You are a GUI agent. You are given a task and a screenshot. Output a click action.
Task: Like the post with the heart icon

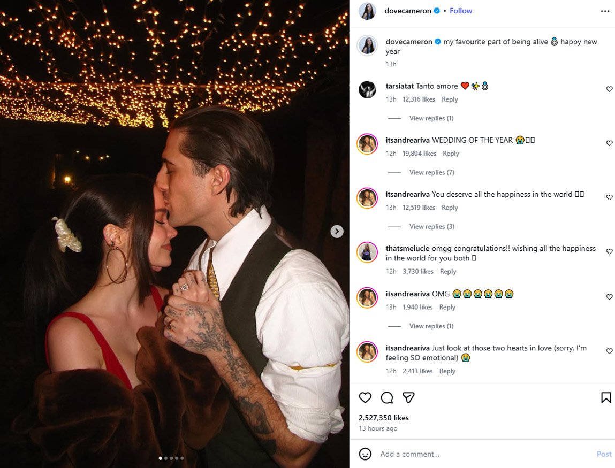(x=365, y=397)
